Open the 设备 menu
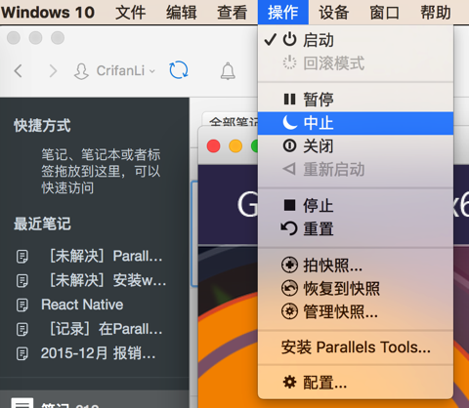469x408 pixels. coord(333,13)
